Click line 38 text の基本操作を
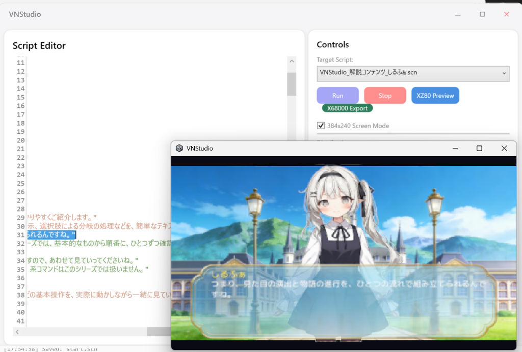The height and width of the screenshot is (352, 522). click(99, 295)
